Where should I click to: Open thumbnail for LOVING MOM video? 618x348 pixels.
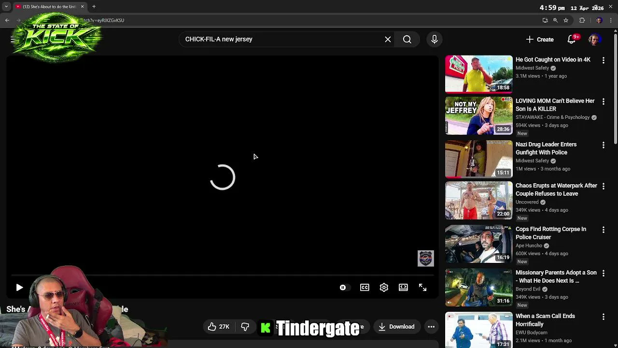click(x=478, y=116)
